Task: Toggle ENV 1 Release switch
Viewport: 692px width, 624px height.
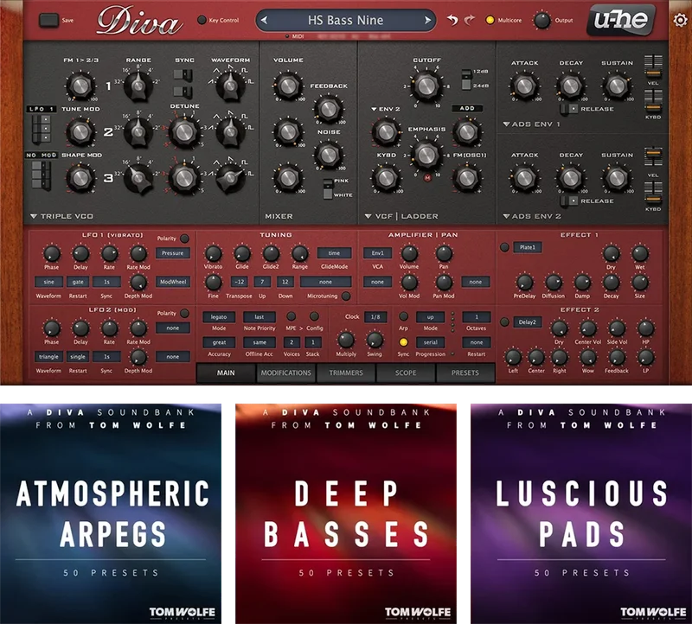Action: tap(569, 109)
